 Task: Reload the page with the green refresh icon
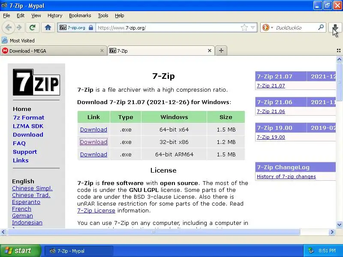pos(33,27)
